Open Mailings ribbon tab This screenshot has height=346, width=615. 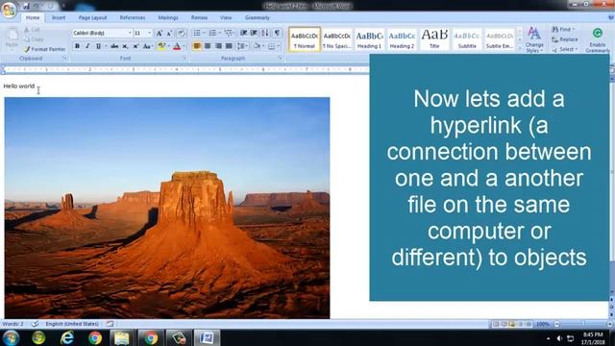pos(168,17)
